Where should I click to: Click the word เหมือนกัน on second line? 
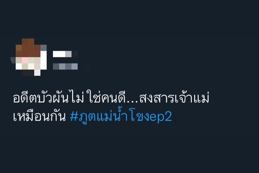pos(39,116)
